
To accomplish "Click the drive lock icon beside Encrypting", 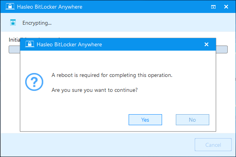I will (13, 22).
